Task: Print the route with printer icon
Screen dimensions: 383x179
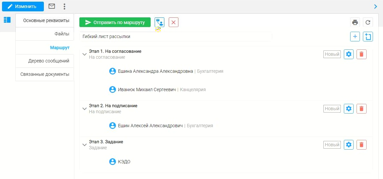Action: coord(355,22)
